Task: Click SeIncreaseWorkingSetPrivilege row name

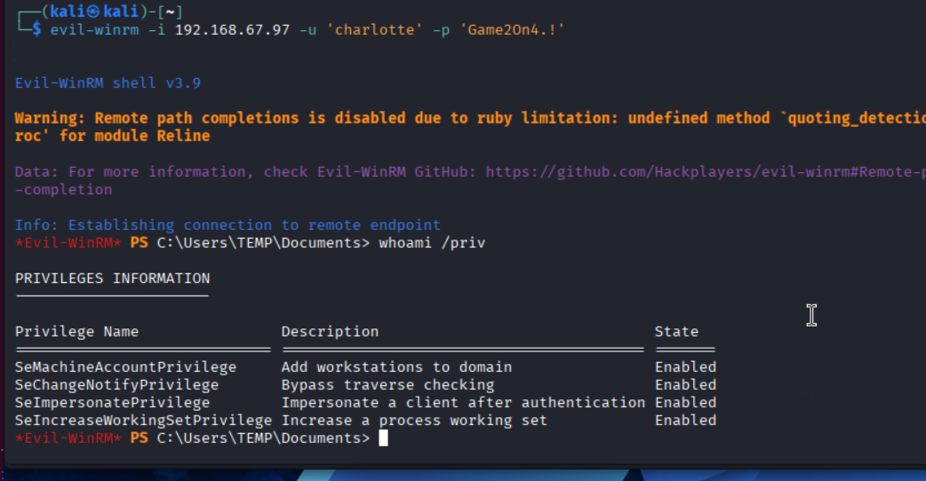Action: click(x=143, y=421)
